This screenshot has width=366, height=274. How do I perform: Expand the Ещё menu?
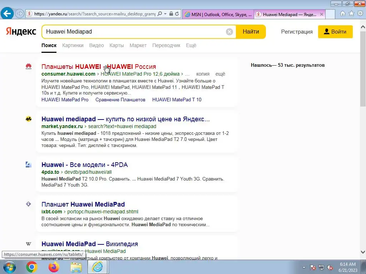click(191, 45)
